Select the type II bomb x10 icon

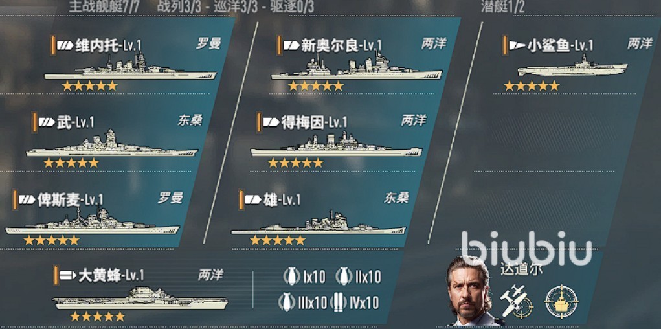[x=344, y=277]
